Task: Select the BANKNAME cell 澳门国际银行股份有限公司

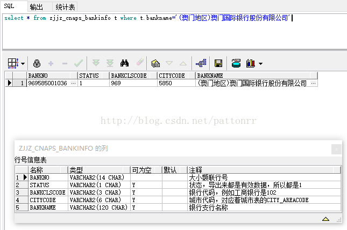Action: [252, 83]
